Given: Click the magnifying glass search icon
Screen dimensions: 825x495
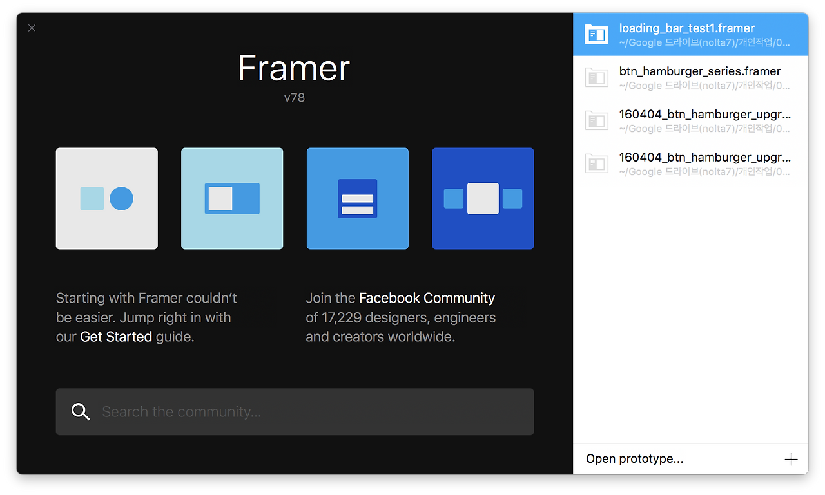Looking at the screenshot, I should coord(81,412).
